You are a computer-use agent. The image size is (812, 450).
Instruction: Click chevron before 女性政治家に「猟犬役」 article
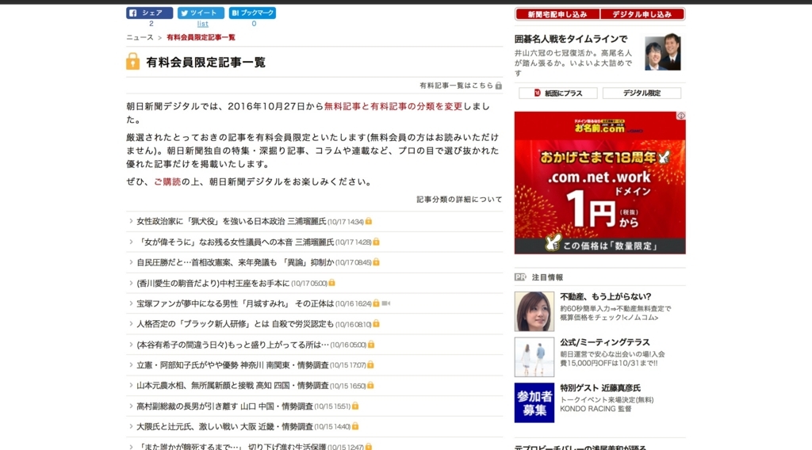pyautogui.click(x=131, y=221)
